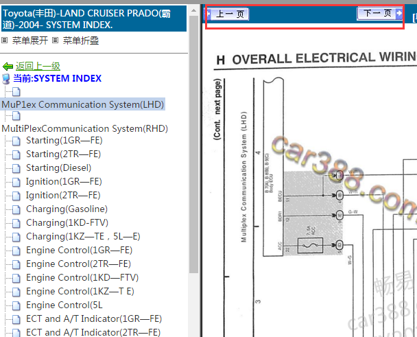Click page icon beside Starting(2TR—FE)

[16, 154]
